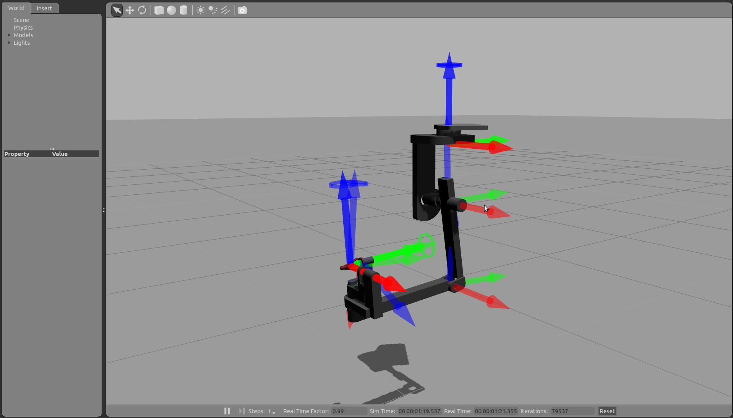This screenshot has width=733, height=418.
Task: Click the blue ring on top joint axis
Action: (x=449, y=65)
